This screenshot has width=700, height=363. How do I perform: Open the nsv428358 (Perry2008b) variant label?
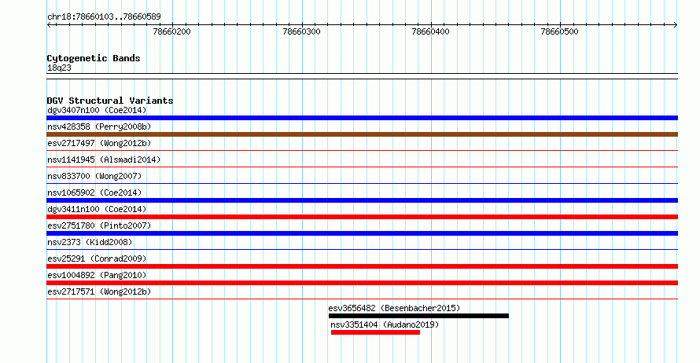click(99, 126)
